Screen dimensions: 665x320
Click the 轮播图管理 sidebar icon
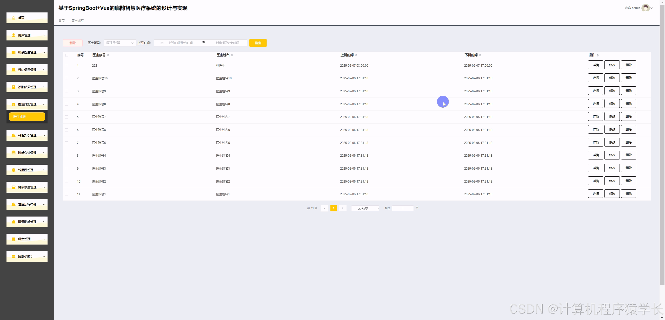(x=13, y=170)
